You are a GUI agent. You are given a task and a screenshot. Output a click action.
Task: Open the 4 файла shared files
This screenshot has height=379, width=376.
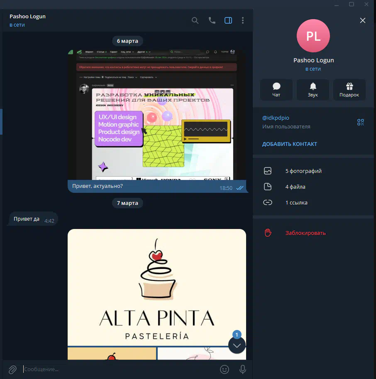[295, 187]
